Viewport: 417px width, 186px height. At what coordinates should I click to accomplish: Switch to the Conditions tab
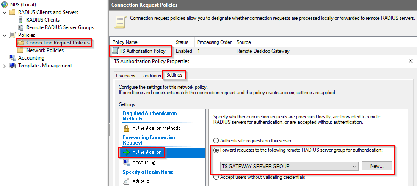tap(151, 76)
